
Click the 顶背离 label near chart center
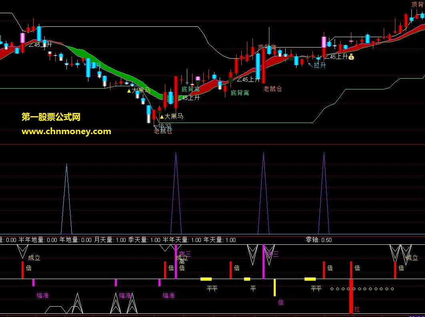click(267, 48)
